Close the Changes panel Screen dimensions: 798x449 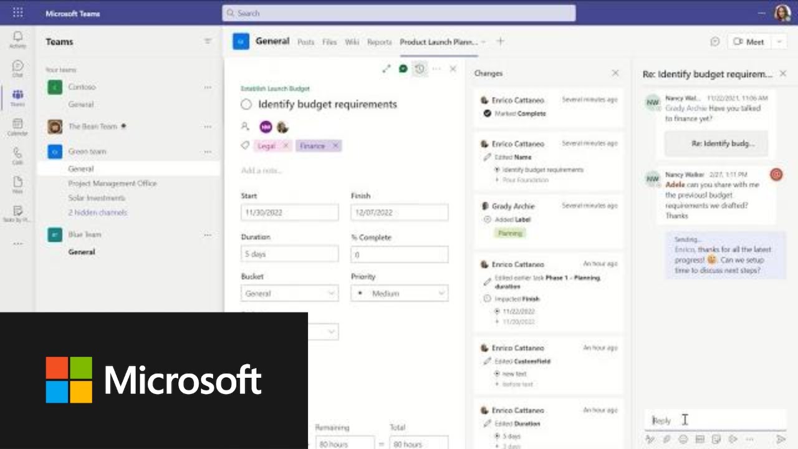pyautogui.click(x=615, y=73)
